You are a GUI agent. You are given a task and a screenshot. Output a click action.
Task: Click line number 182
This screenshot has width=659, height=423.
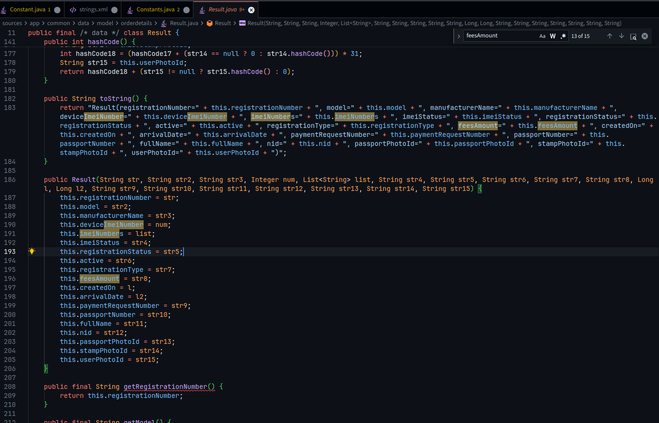pos(9,99)
